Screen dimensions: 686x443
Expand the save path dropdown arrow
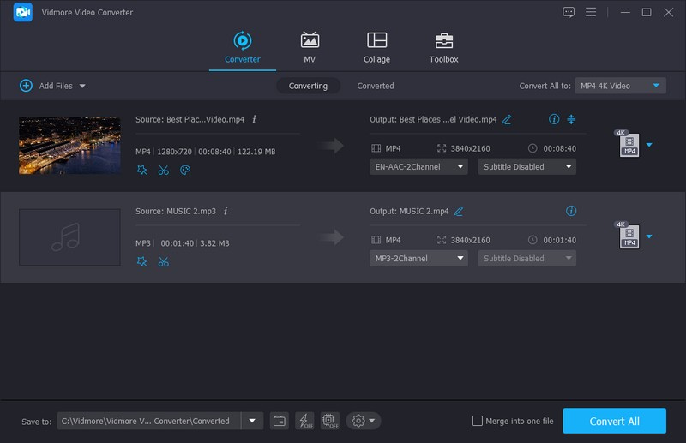point(252,421)
